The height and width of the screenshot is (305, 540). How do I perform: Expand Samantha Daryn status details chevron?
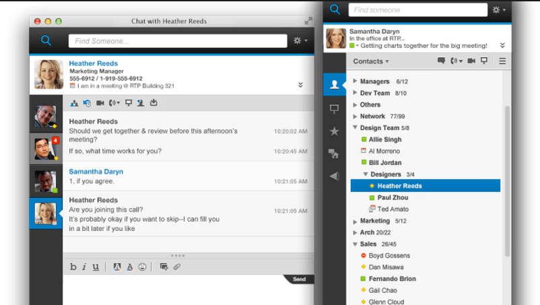pos(502,45)
